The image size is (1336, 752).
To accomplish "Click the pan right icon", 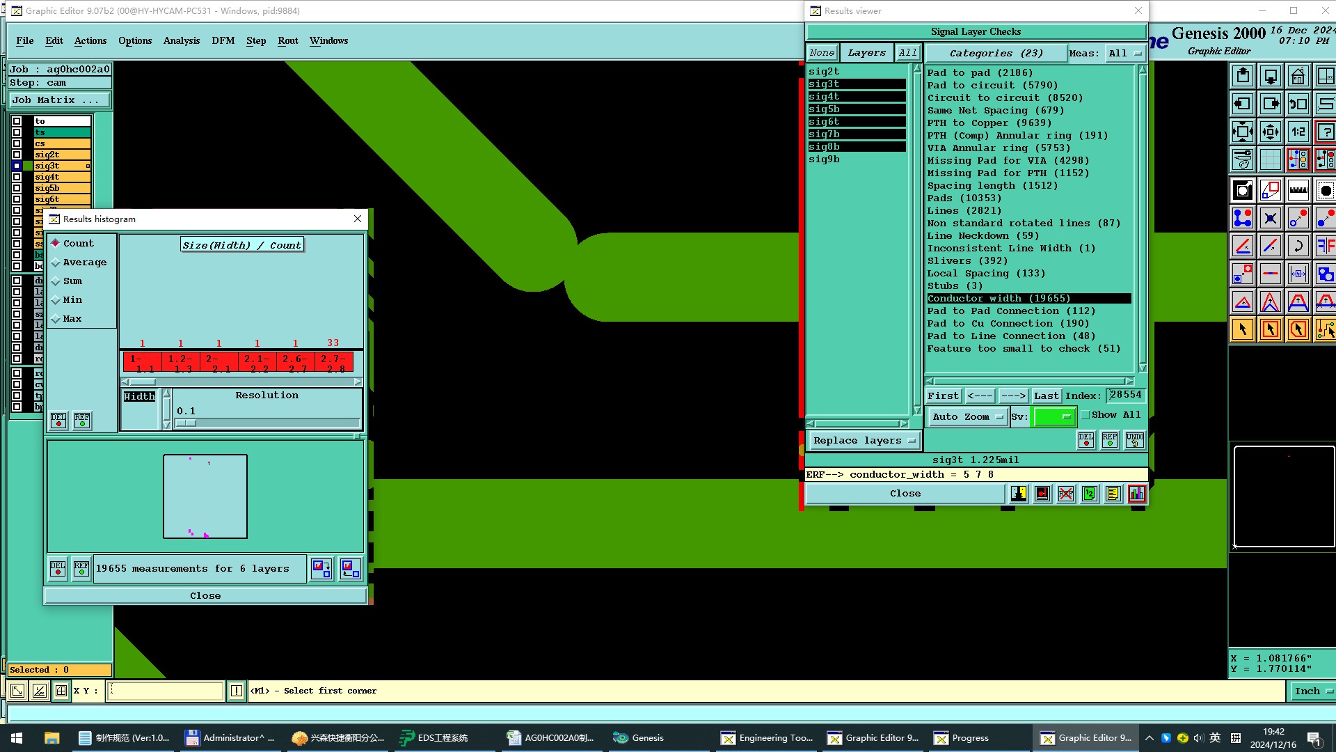I will point(1271,104).
